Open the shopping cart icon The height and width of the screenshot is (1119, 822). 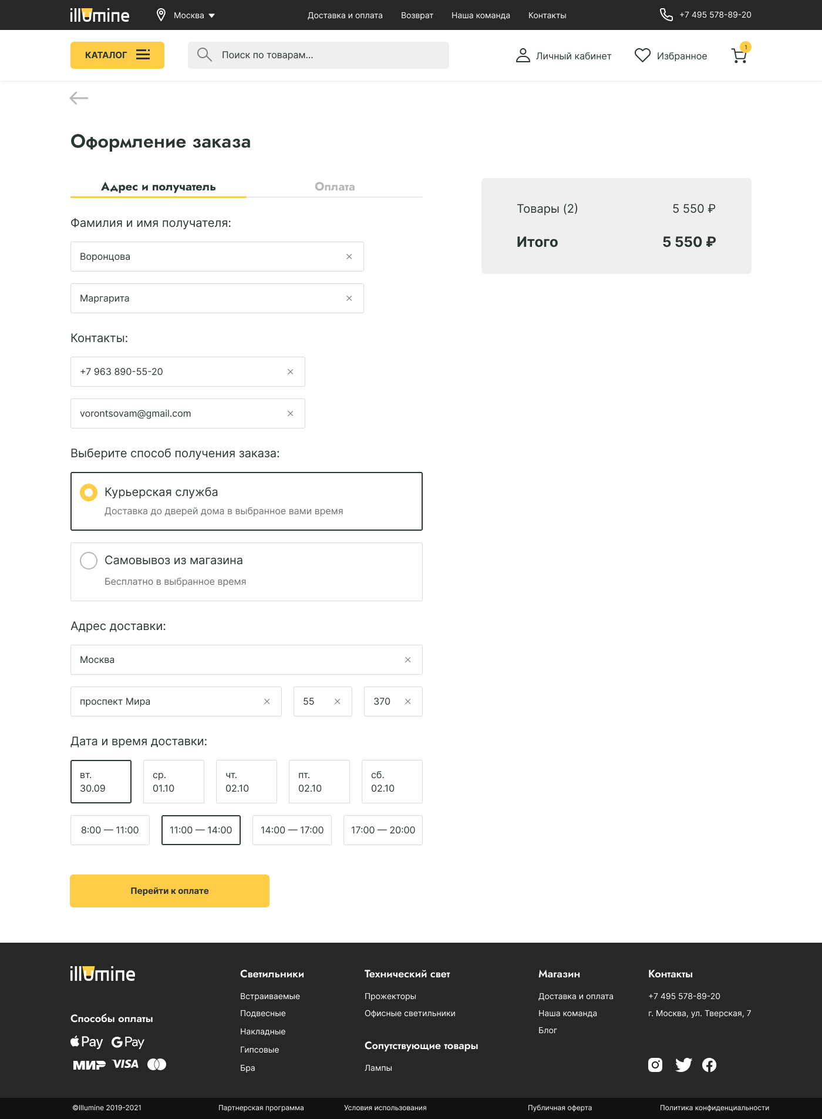[739, 55]
